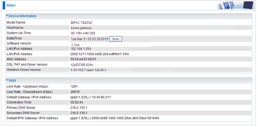This screenshot has width=258, height=127.
Task: Click the upstream line rate 1291
Action: (74, 87)
